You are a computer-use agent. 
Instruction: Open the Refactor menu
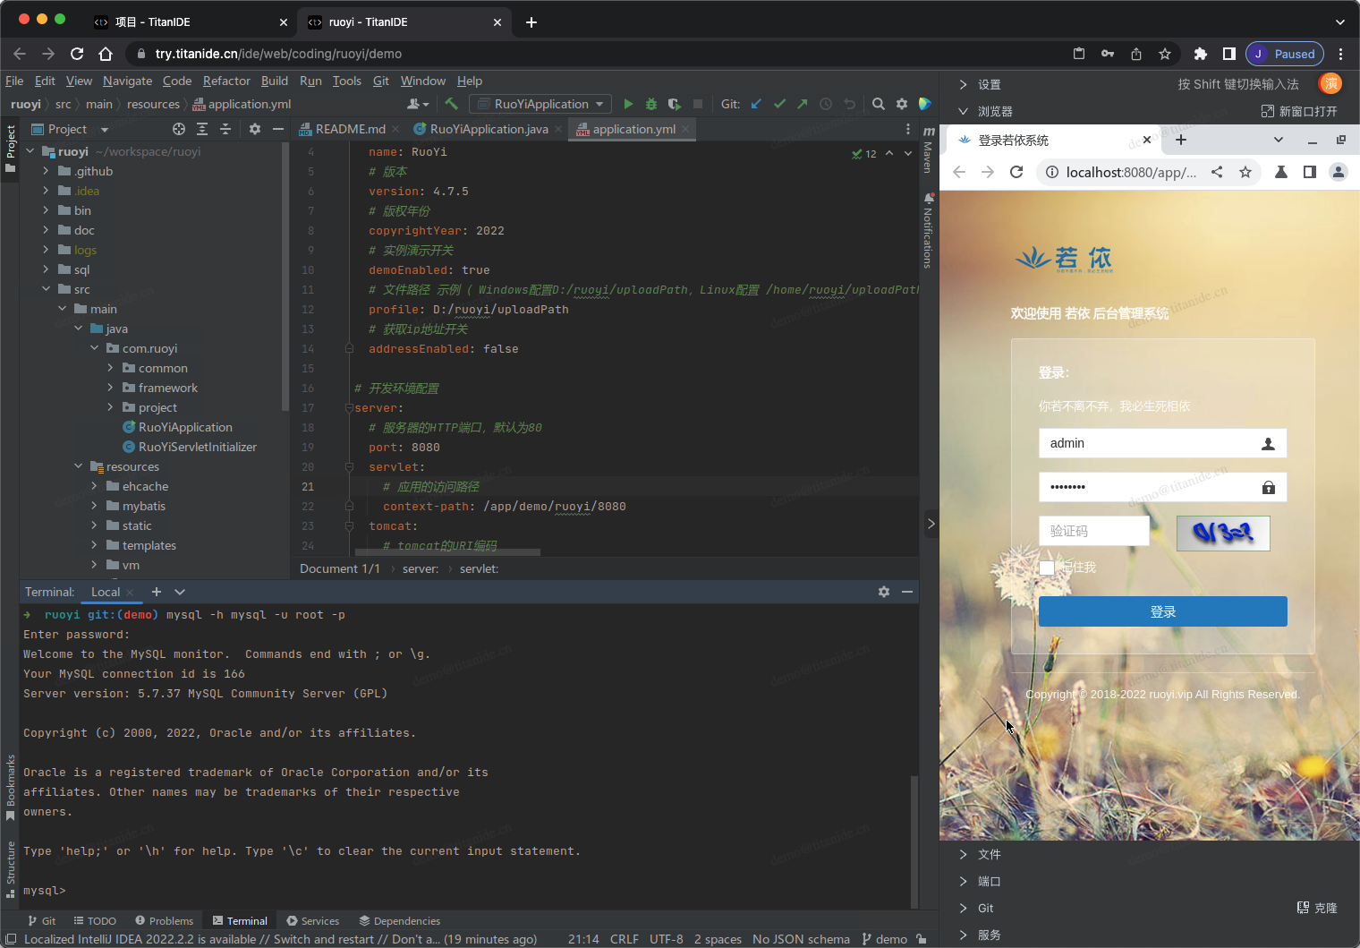coord(226,81)
